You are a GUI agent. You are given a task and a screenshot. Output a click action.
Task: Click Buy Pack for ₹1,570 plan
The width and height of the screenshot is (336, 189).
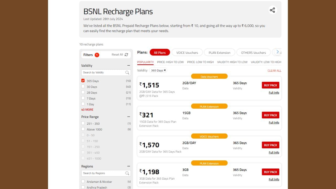270,145
